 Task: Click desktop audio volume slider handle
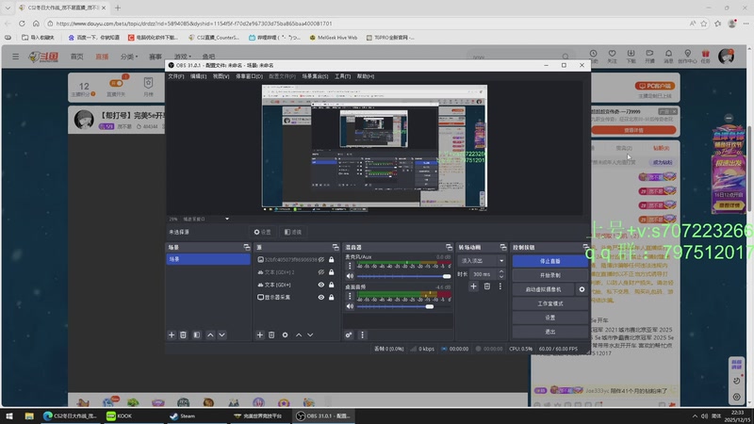[430, 306]
